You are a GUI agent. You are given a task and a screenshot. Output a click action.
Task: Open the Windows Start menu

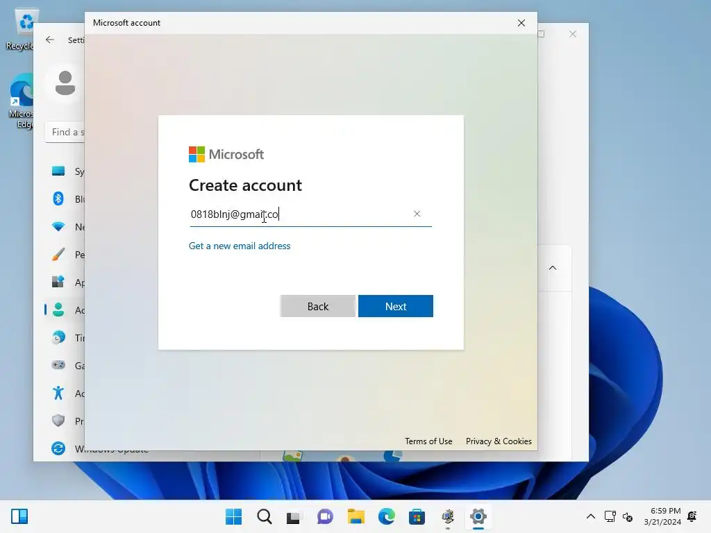(233, 516)
